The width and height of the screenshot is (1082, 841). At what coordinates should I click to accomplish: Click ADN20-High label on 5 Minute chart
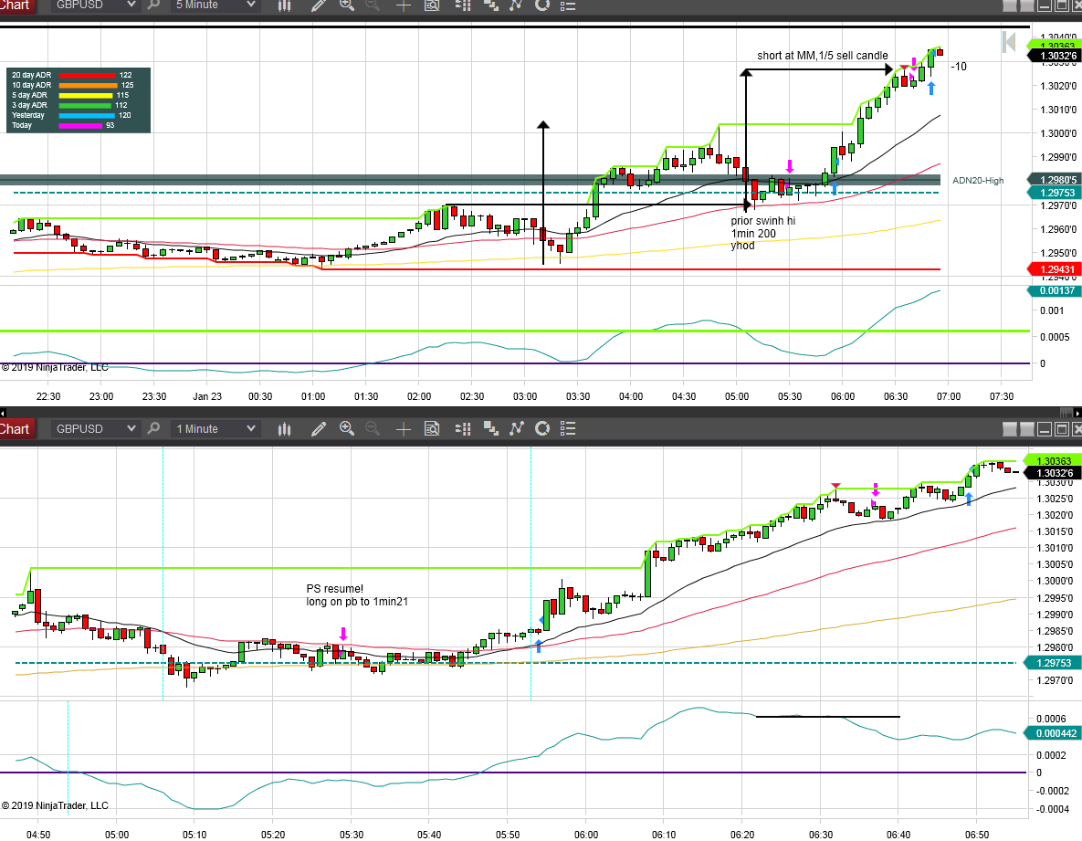[978, 181]
